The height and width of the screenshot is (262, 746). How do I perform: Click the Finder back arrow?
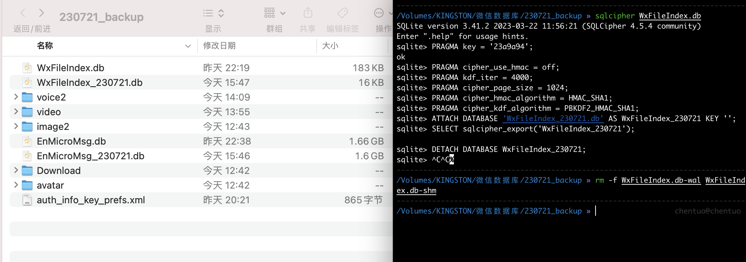coord(23,13)
